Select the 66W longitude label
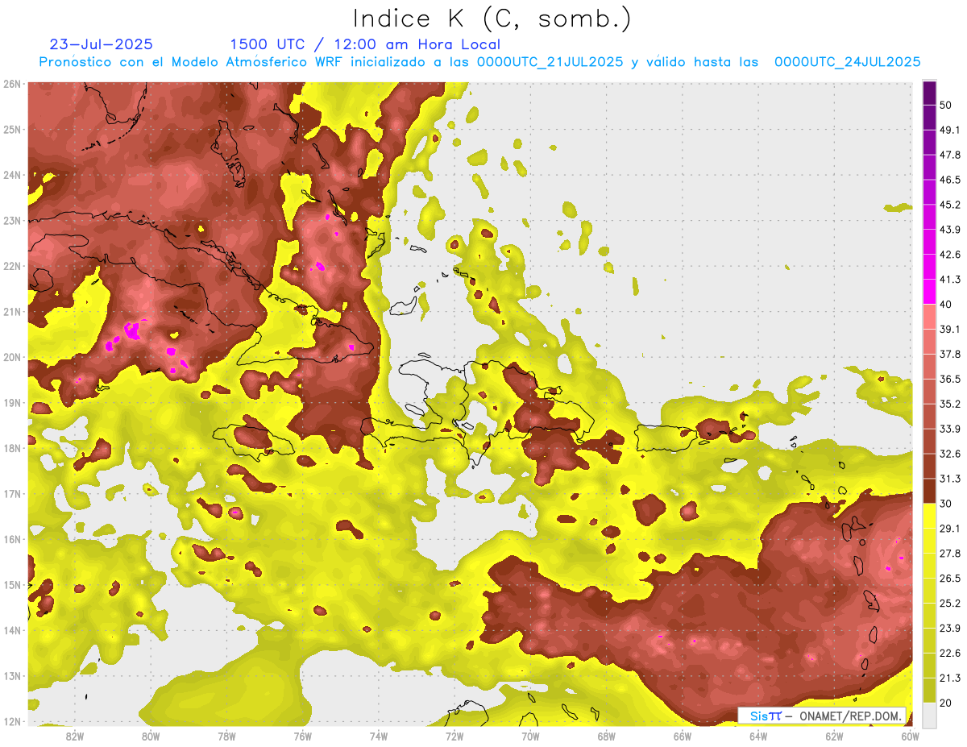Screen dimensions: 967x747 [x=683, y=736]
